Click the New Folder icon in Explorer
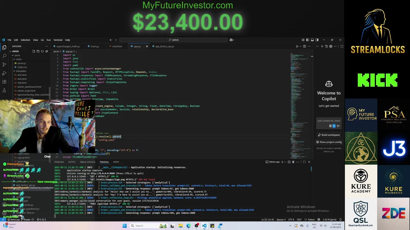The width and height of the screenshot is (410, 230). click(38, 51)
